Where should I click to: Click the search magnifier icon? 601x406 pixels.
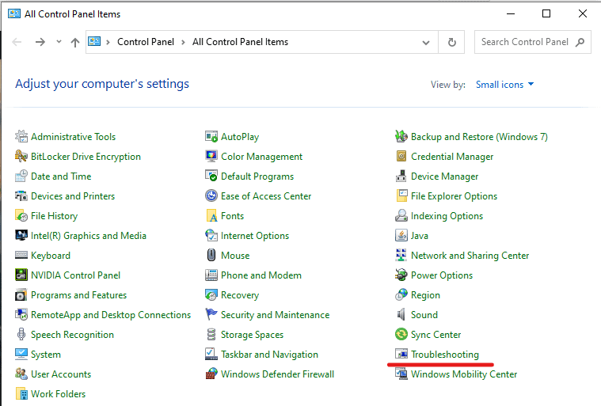[x=580, y=42]
